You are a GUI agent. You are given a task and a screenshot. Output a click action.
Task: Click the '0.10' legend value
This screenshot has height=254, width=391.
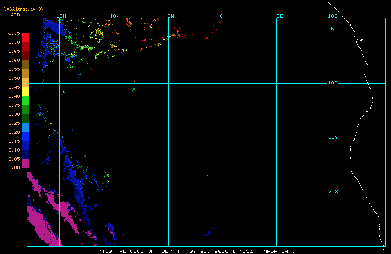(14, 150)
